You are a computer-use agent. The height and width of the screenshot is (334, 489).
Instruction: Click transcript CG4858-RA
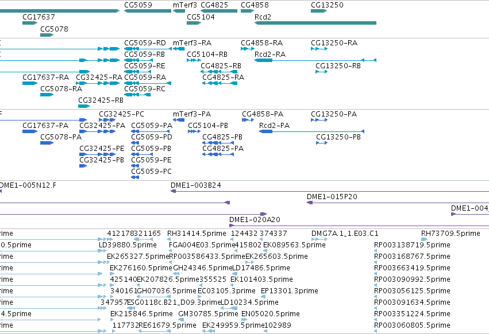(248, 49)
